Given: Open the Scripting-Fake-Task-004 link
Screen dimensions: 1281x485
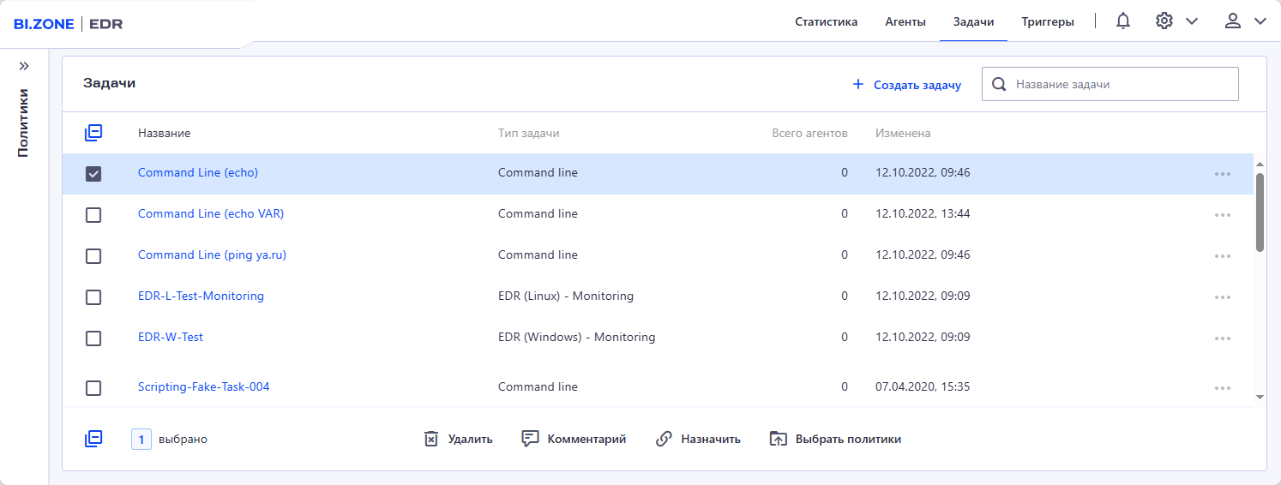Looking at the screenshot, I should click(x=203, y=386).
